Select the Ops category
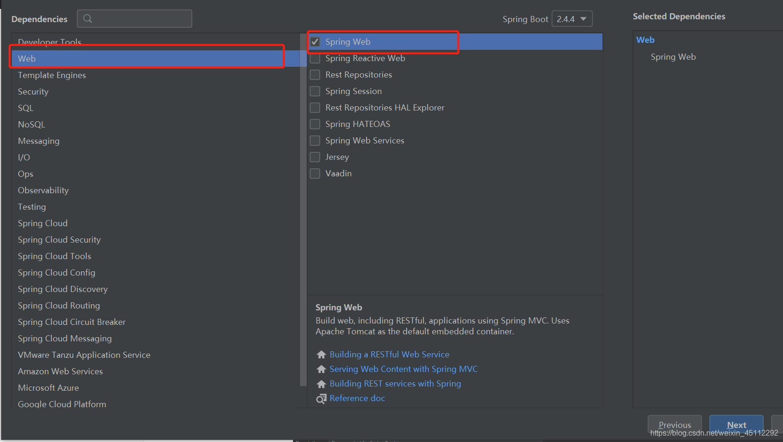This screenshot has width=783, height=442. pyautogui.click(x=156, y=174)
